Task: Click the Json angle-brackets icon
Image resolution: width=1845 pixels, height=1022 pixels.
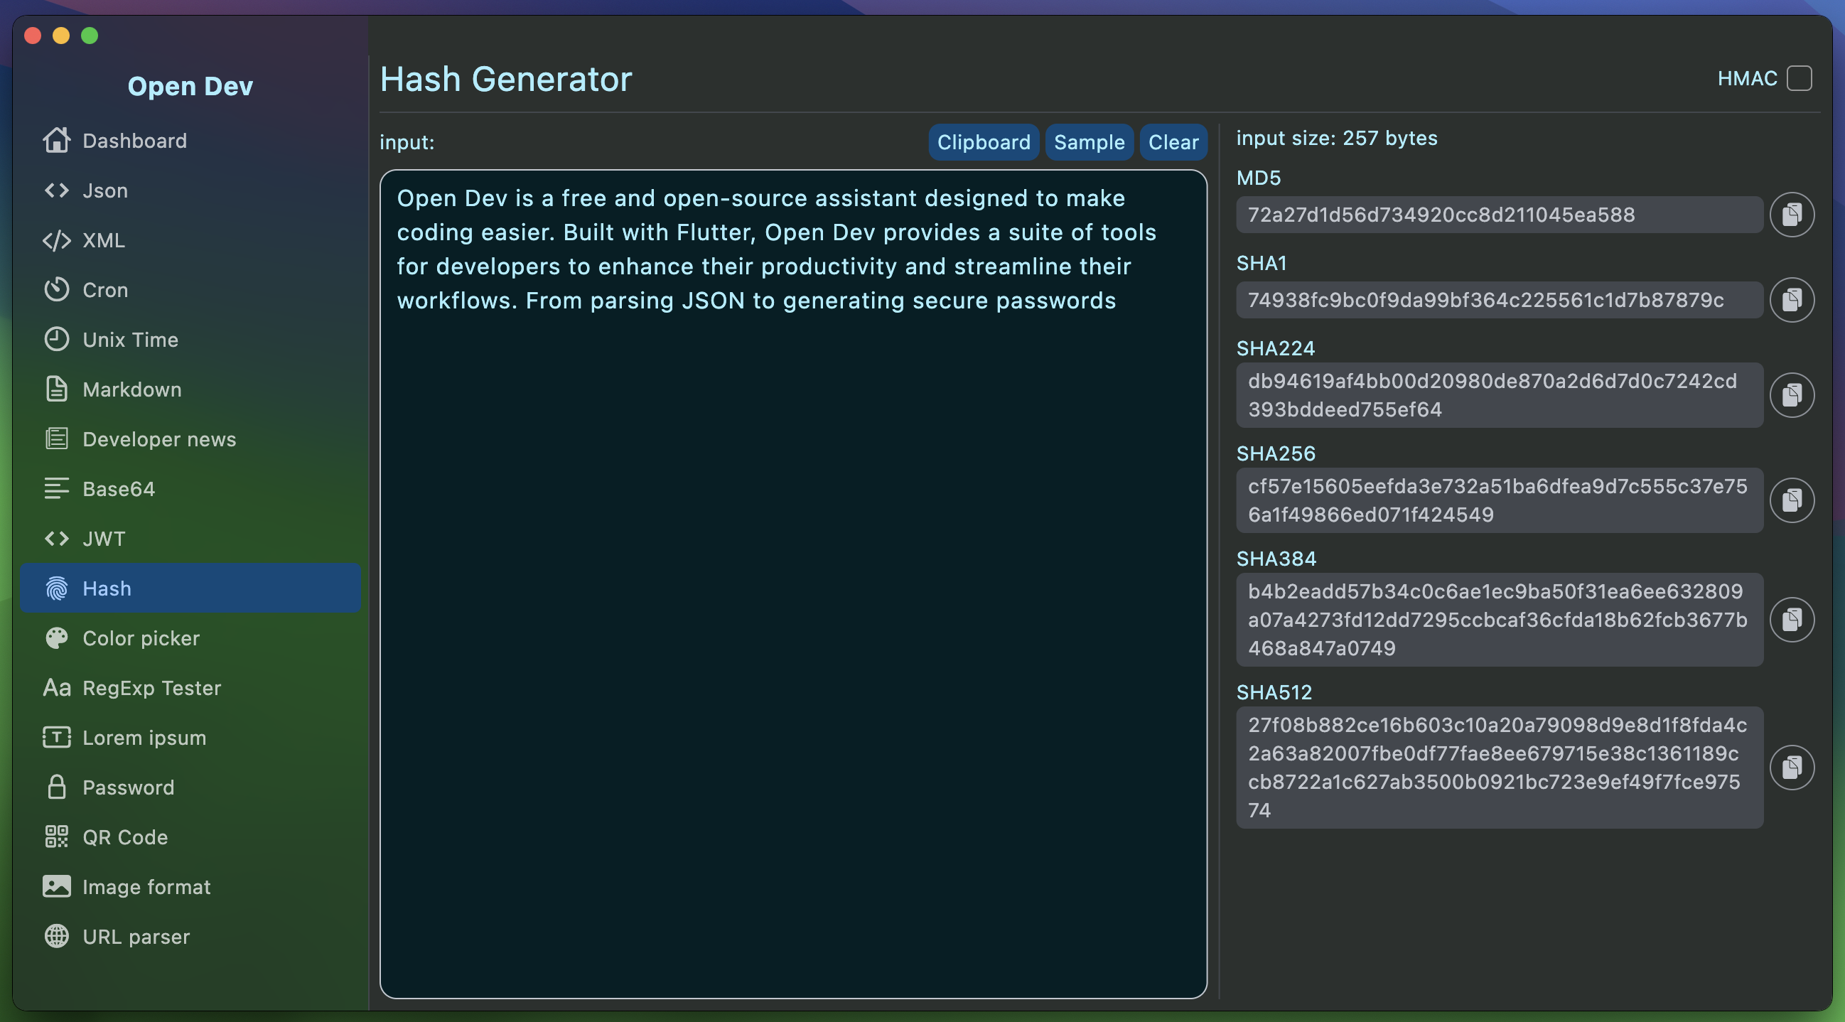Action: pos(57,190)
